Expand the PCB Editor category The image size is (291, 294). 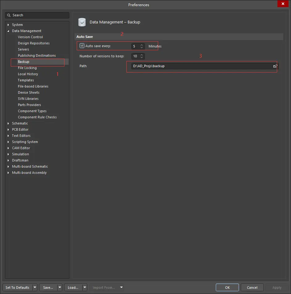point(8,129)
